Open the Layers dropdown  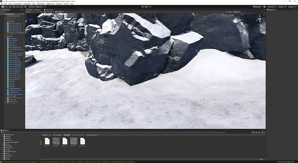coord(282,7)
